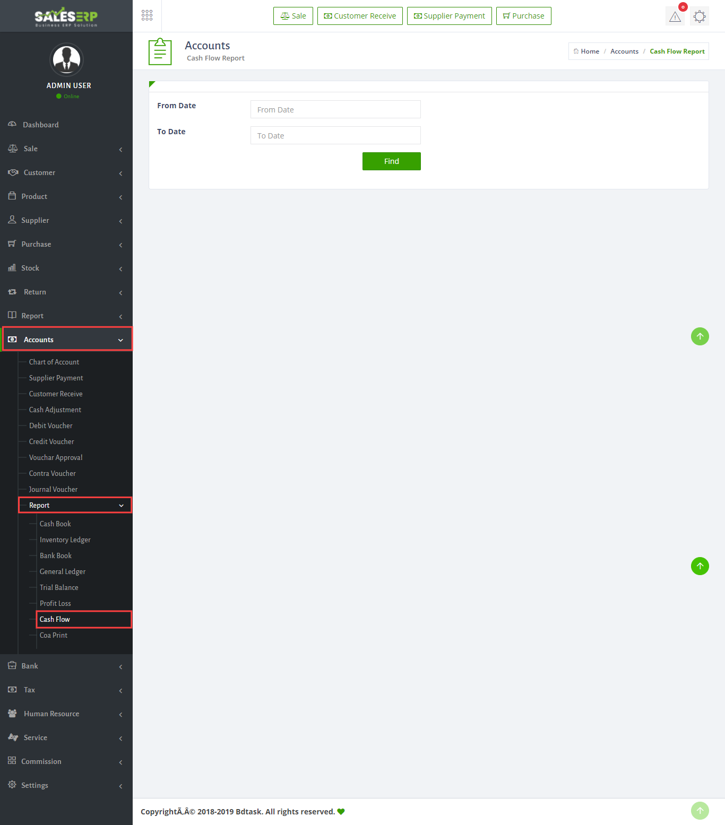Click the SalesERP logo
The height and width of the screenshot is (825, 725).
(66, 17)
